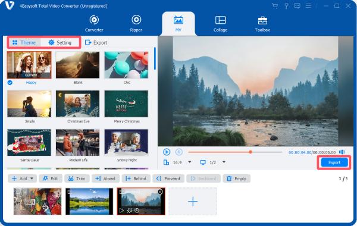The width and height of the screenshot is (357, 226).
Task: Choose the Simple theme thumbnail
Action: click(29, 104)
